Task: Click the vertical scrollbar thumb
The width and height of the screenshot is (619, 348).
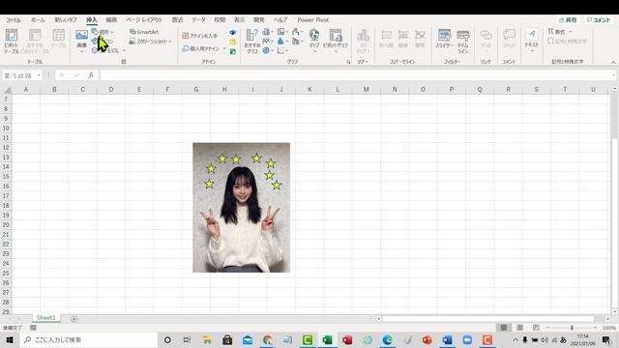Action: click(614, 115)
